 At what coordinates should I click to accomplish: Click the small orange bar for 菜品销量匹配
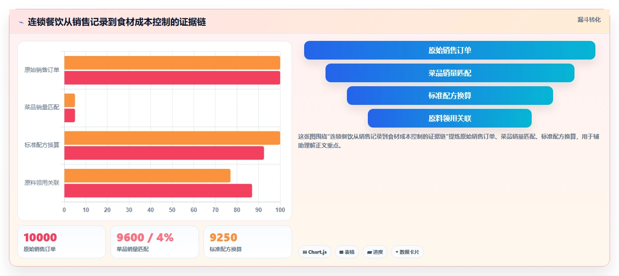tap(69, 100)
